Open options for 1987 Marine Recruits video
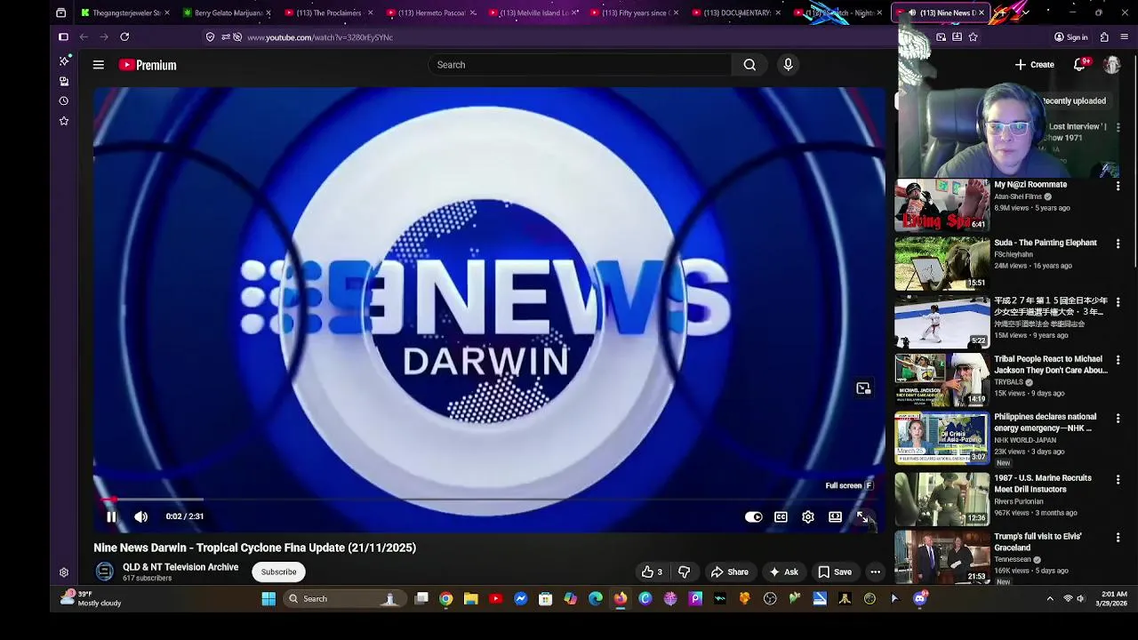Viewport: 1138px width, 640px height. [1118, 480]
